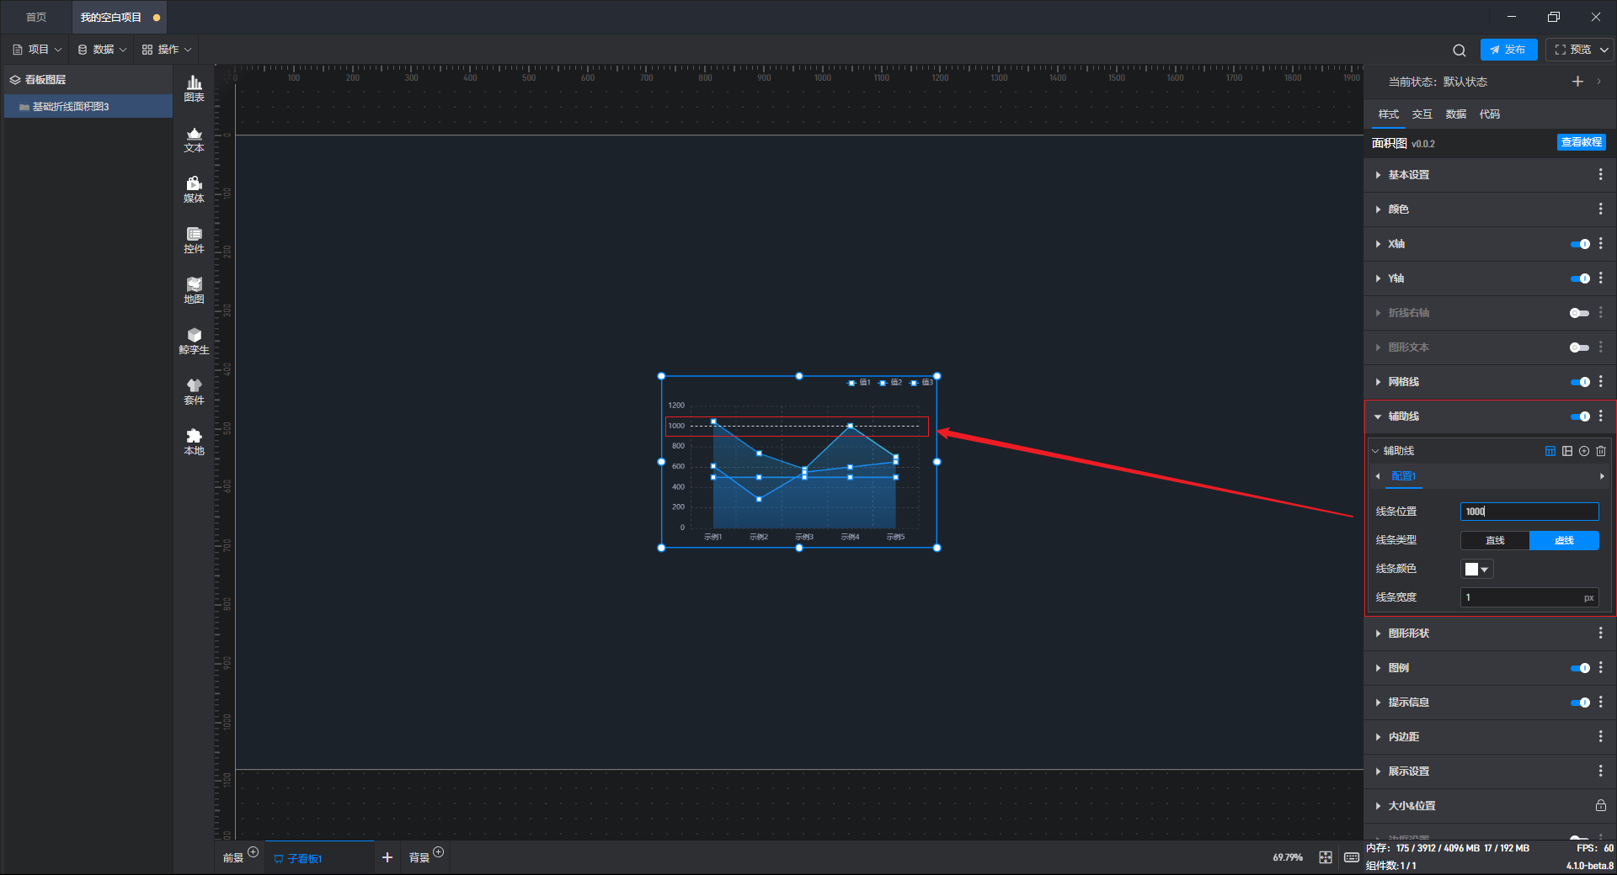
Task: Add a foreground layer via 前景 plus icon
Action: pos(253,852)
